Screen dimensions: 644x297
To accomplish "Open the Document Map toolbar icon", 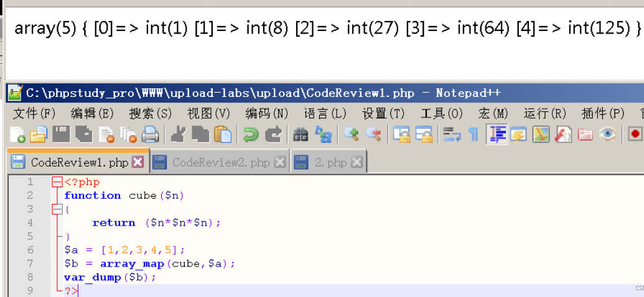I will pos(541,134).
